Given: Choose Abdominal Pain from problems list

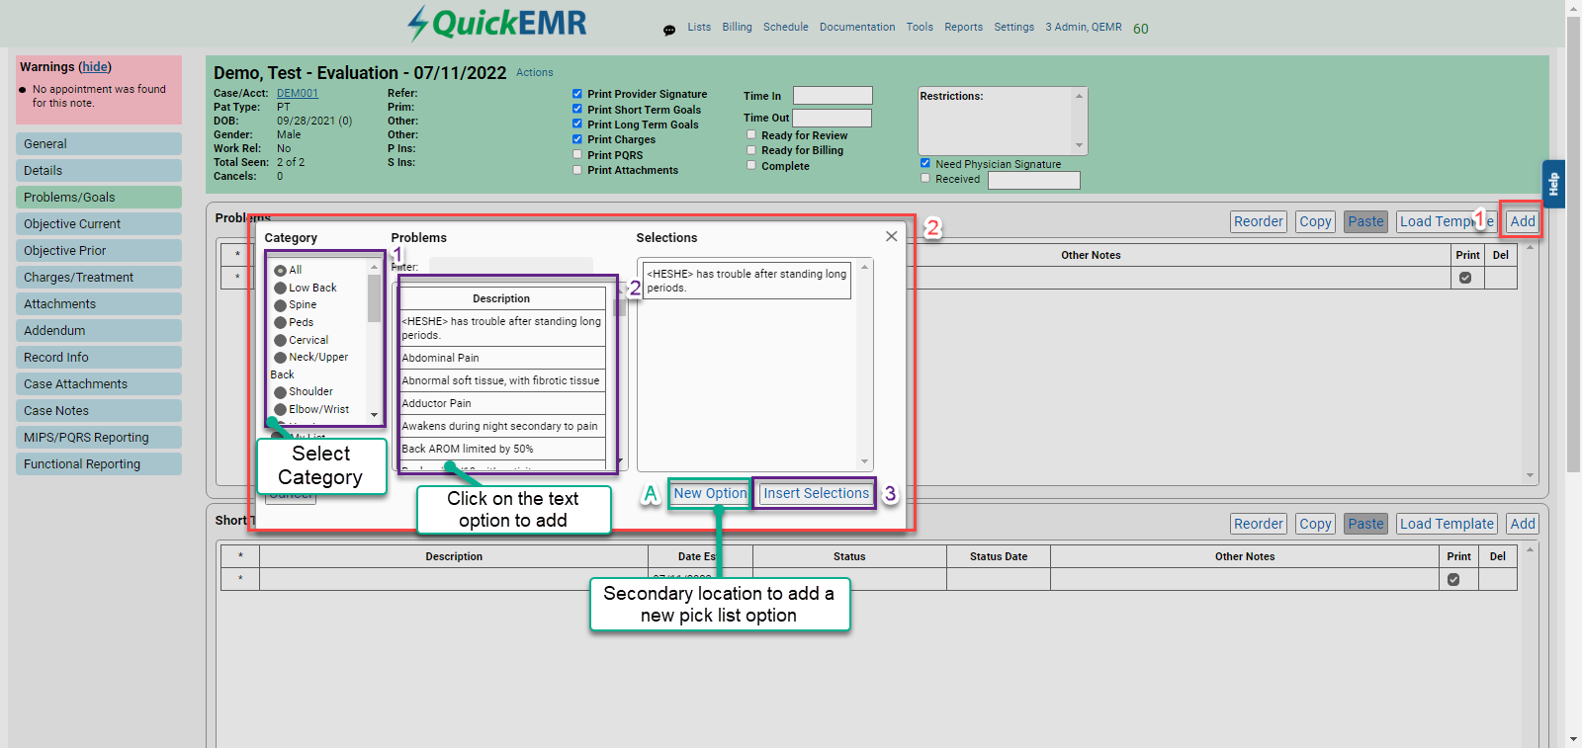Looking at the screenshot, I should 502,358.
